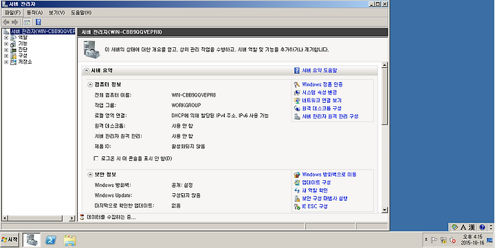Open Windows Explorer folder on taskbar

69,240
